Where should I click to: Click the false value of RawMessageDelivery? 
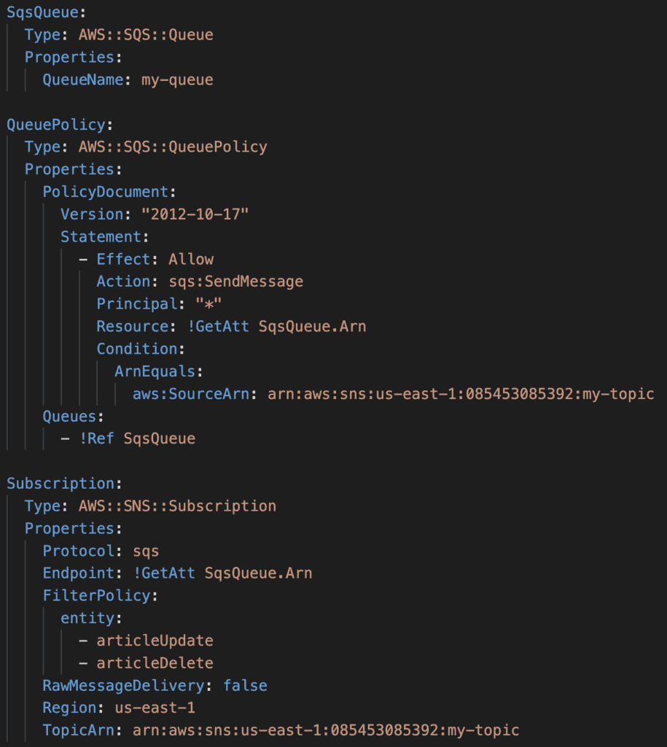coord(245,686)
